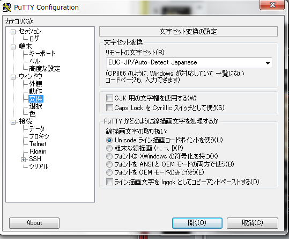The height and width of the screenshot is (239, 289).
Task: Select 粗末な線描画 radio button
Action: (109, 148)
